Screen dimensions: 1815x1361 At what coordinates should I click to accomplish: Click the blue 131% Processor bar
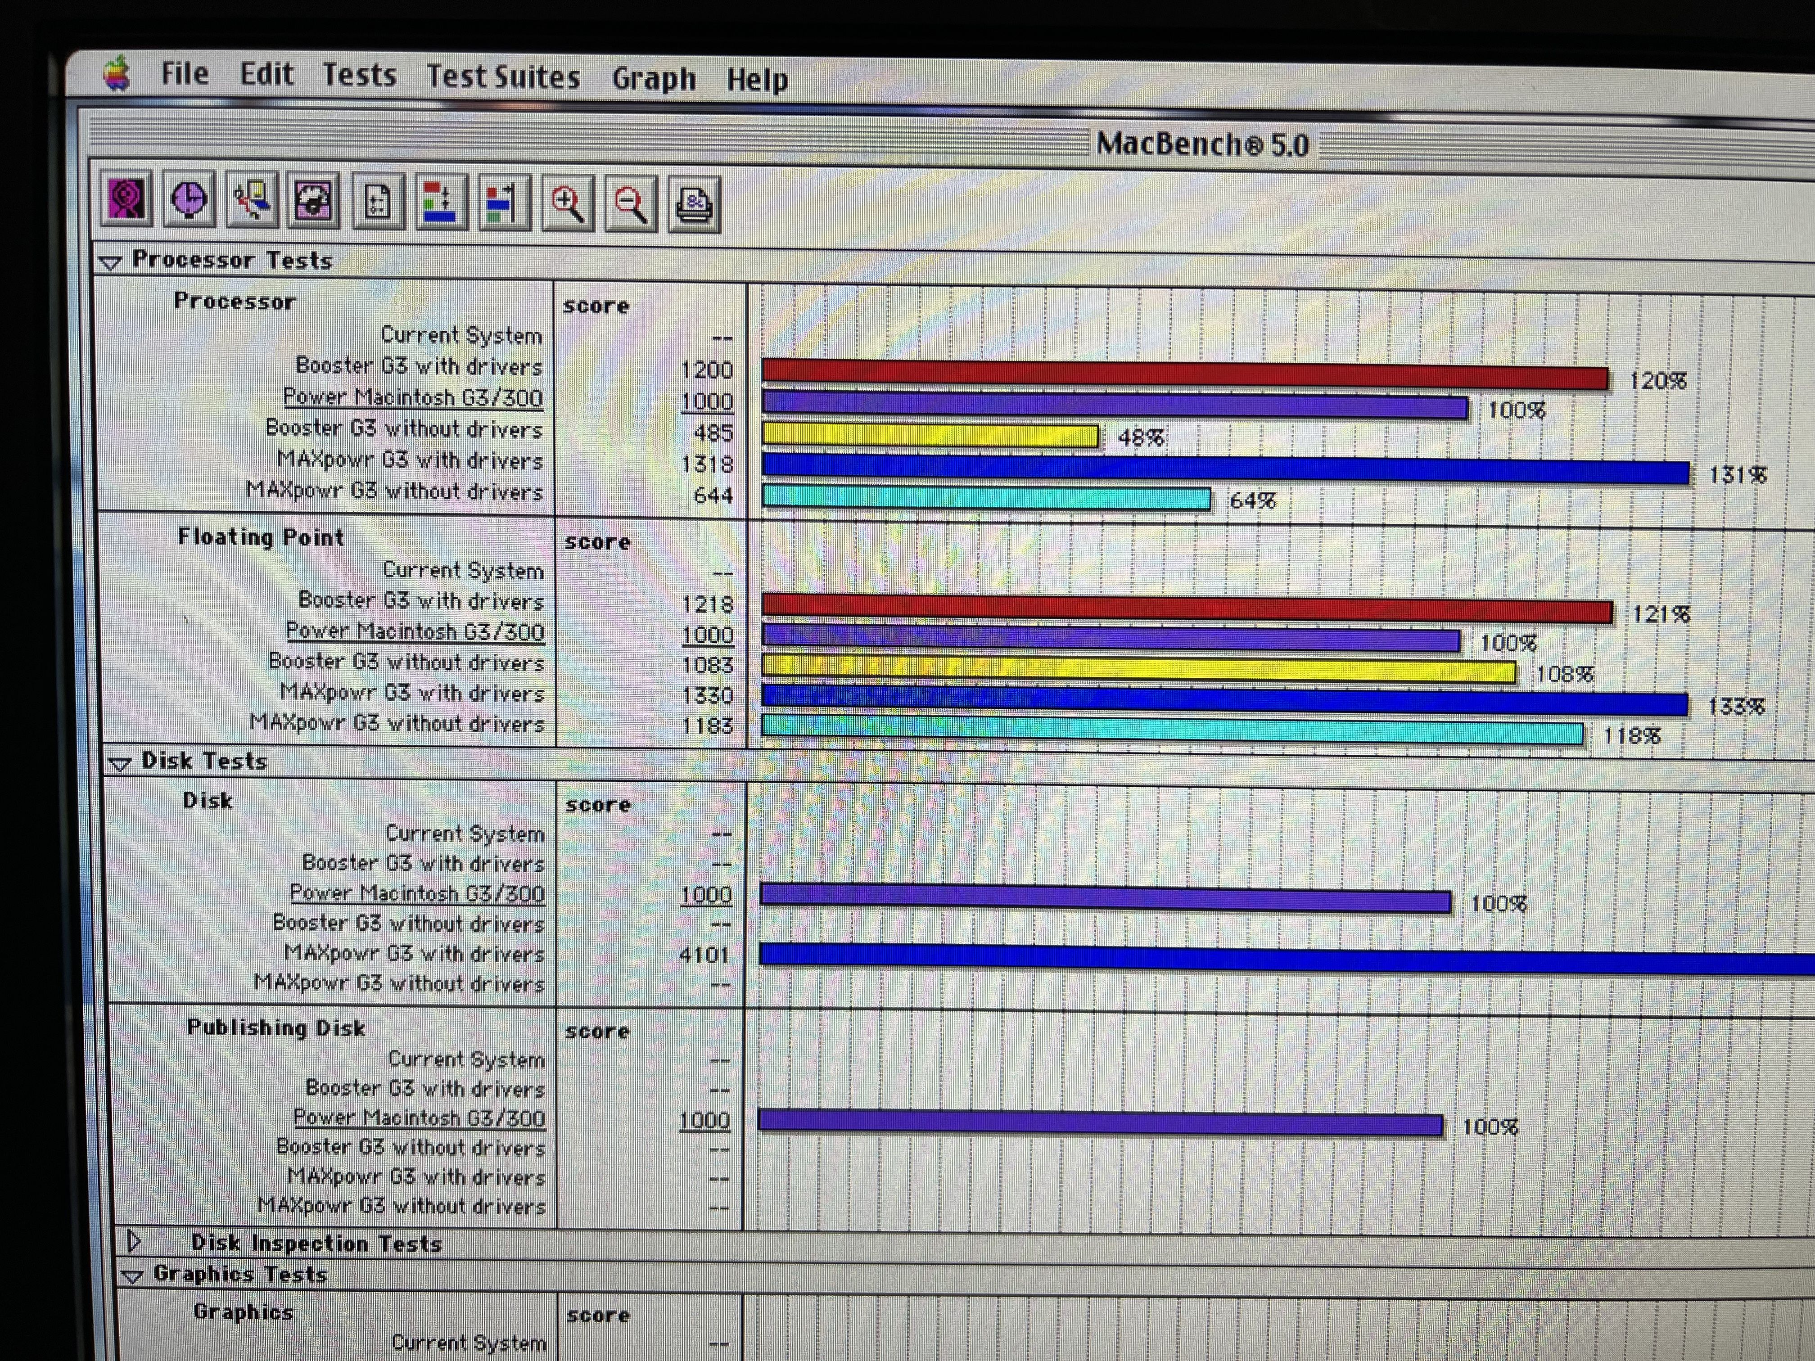point(1226,469)
